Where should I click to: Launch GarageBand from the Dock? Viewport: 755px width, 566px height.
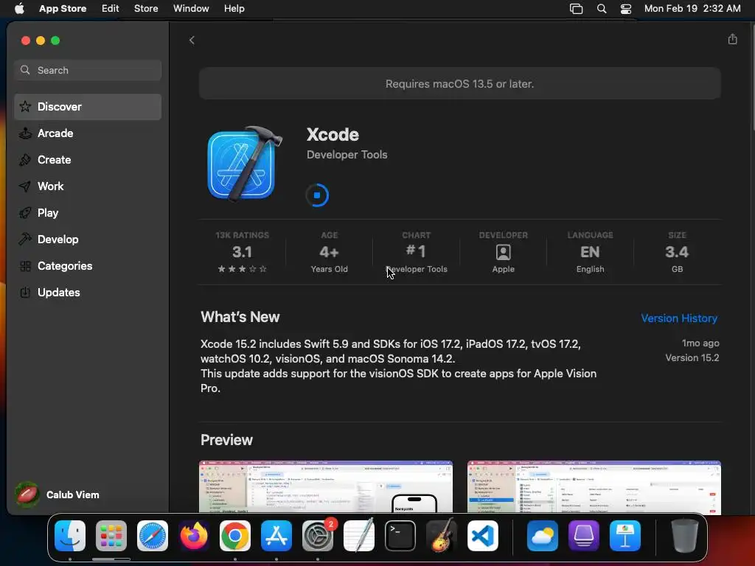[441, 536]
